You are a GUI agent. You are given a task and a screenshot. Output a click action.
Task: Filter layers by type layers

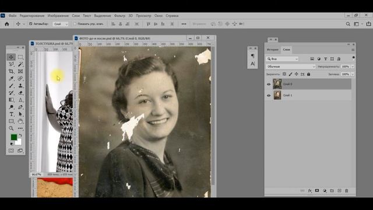[x=325, y=59]
